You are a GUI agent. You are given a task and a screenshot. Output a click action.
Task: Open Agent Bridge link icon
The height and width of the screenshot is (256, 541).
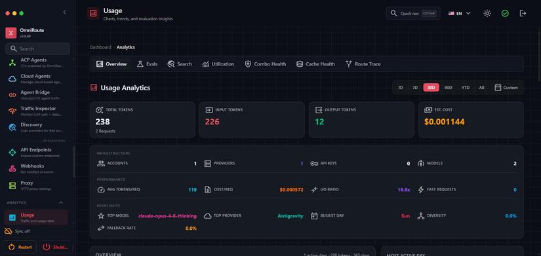(12, 95)
